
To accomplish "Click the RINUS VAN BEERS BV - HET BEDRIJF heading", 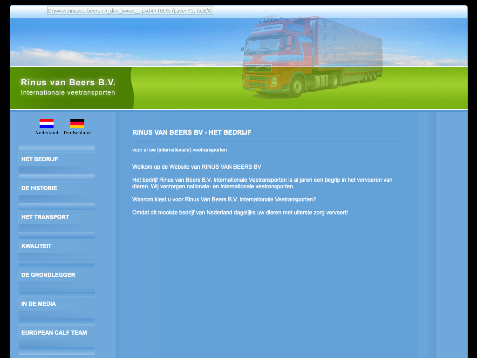I will point(191,132).
